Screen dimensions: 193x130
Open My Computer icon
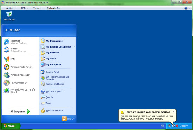pyautogui.click(x=43, y=64)
